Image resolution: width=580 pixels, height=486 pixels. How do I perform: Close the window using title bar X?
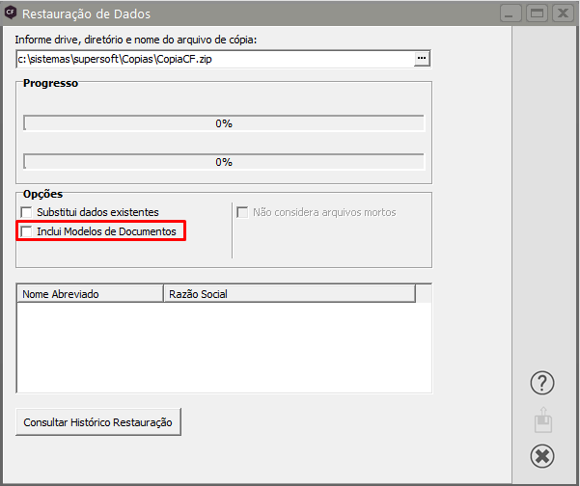[x=562, y=13]
